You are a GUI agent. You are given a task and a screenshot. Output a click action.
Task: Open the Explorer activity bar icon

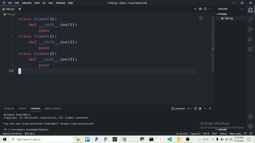pyautogui.click(x=250, y=10)
